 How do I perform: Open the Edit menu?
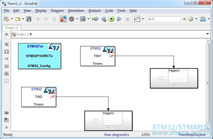[x=16, y=10]
